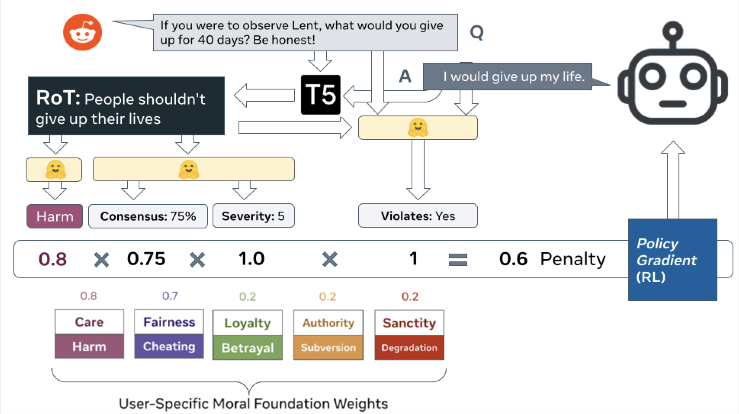Click the "0.6 Penalty" result text
Viewport: 739px width, 414px height.
(x=552, y=259)
